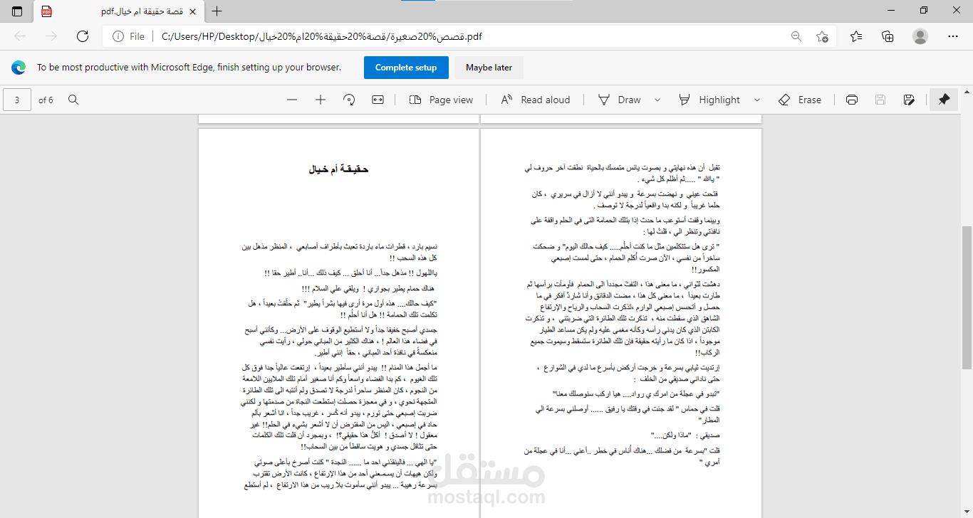Minimize the Edge window
This screenshot has width=973, height=518.
tap(891, 11)
